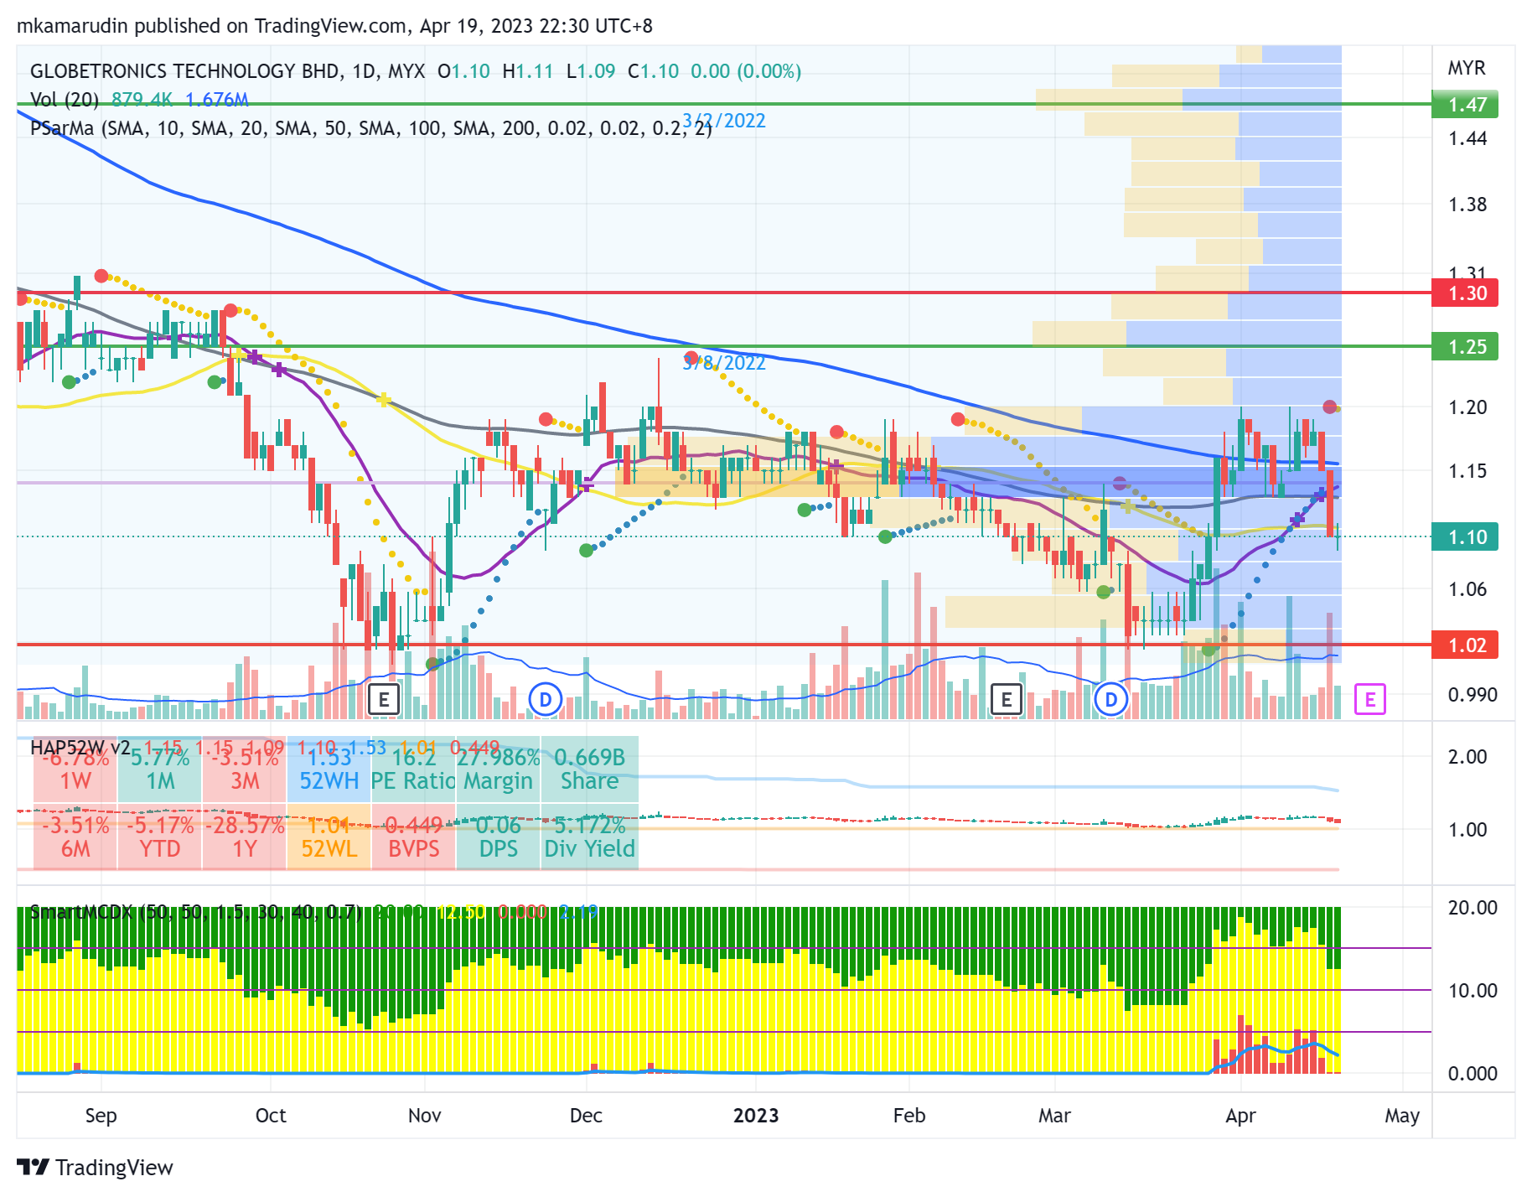Image resolution: width=1532 pixels, height=1197 pixels.
Task: Click the 52WH value cell
Action: coord(329,769)
